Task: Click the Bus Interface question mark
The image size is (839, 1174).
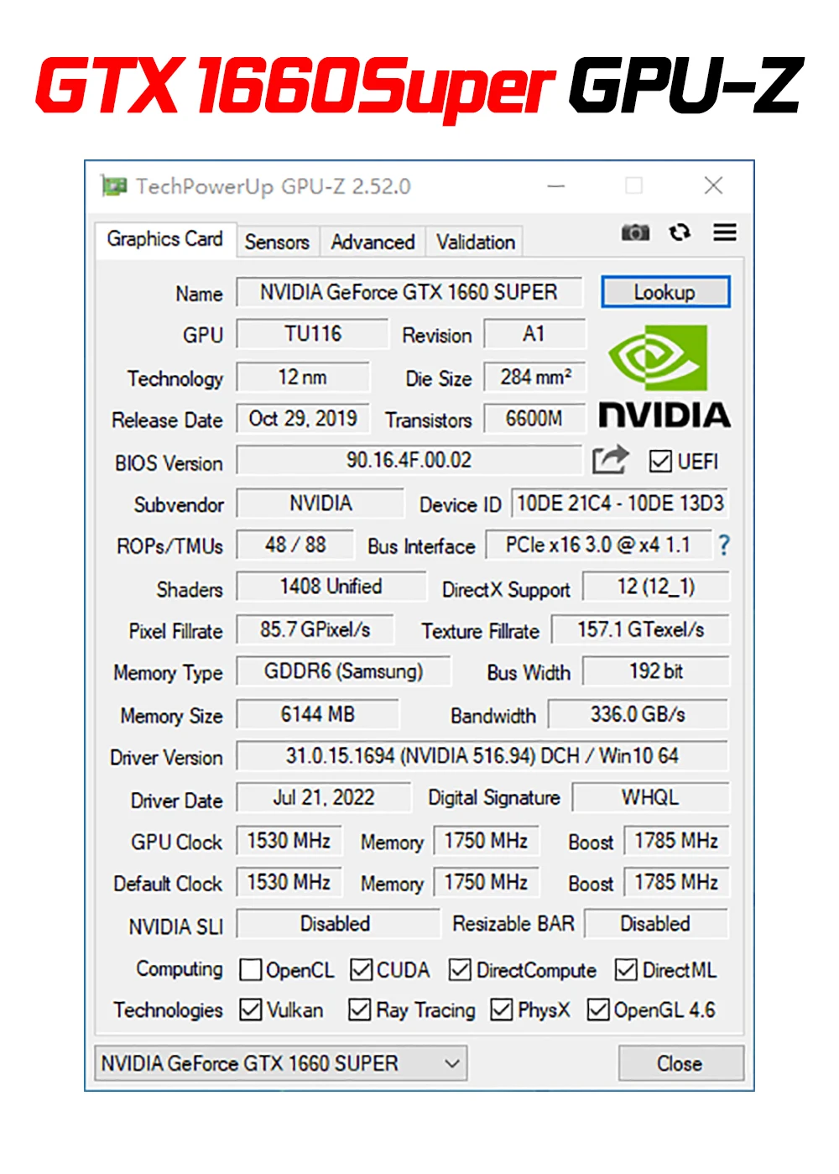Action: [x=724, y=545]
